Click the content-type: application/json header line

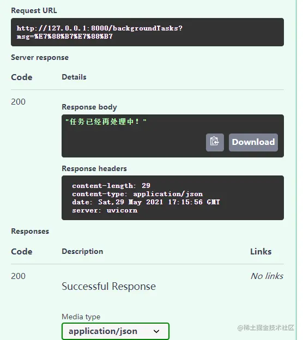[137, 194]
